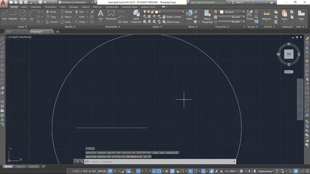The width and height of the screenshot is (310, 174).
Task: Switch to the Parametric ribbon tab
Action: click(50, 7)
